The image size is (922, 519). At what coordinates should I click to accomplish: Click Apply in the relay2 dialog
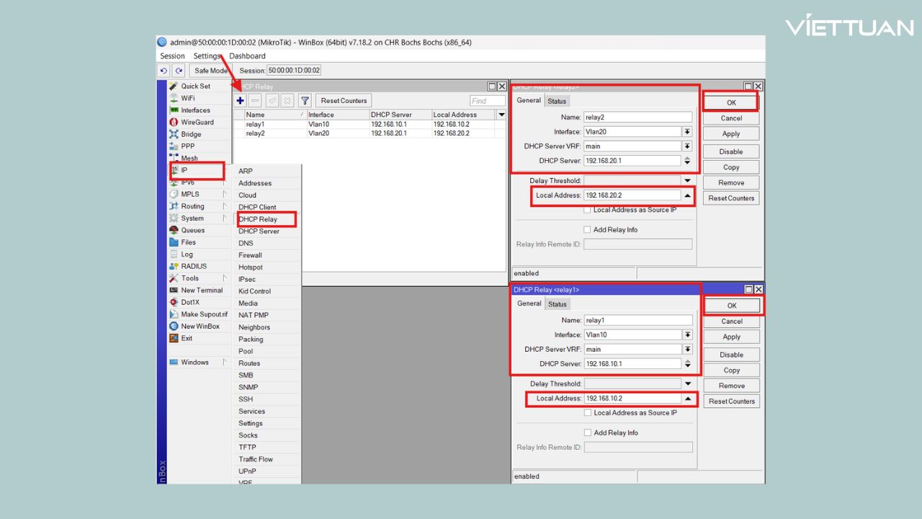pos(730,134)
